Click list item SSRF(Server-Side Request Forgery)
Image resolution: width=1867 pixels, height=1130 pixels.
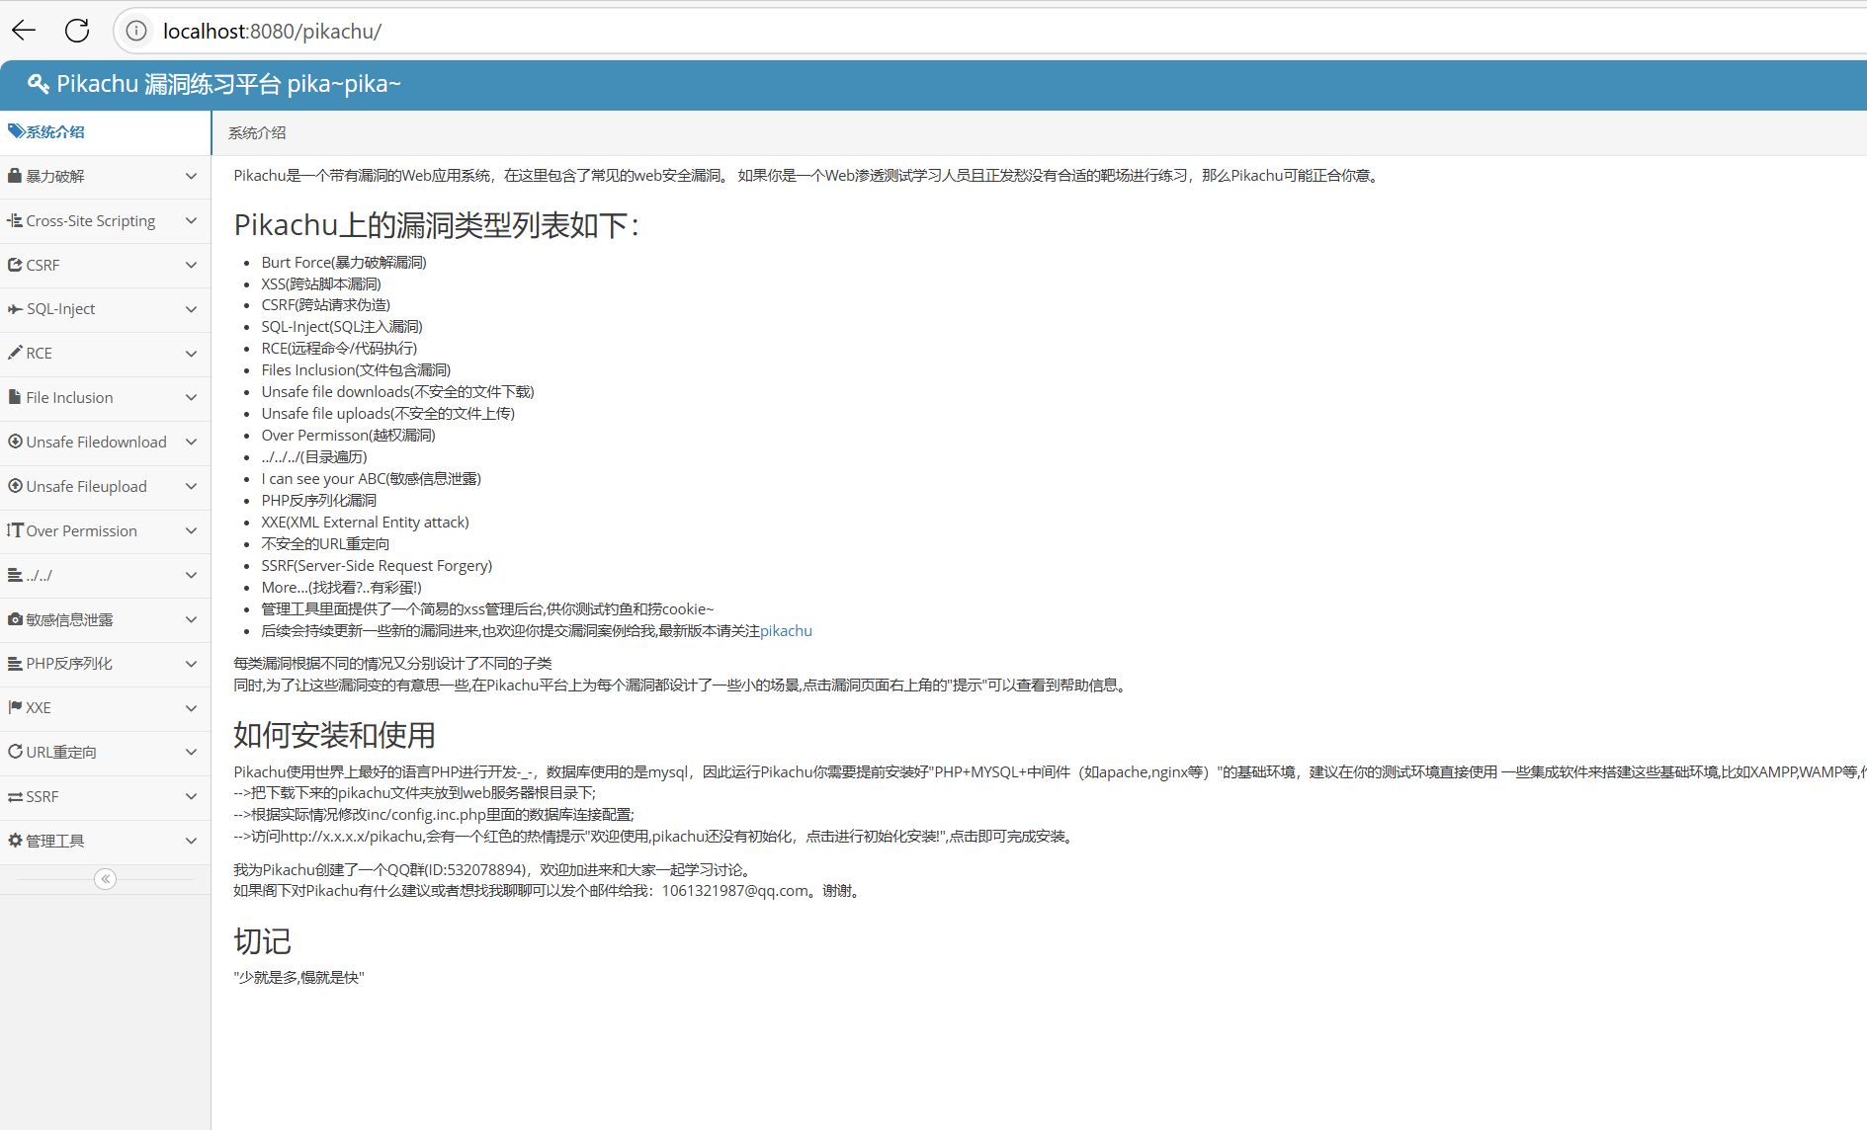[377, 565]
